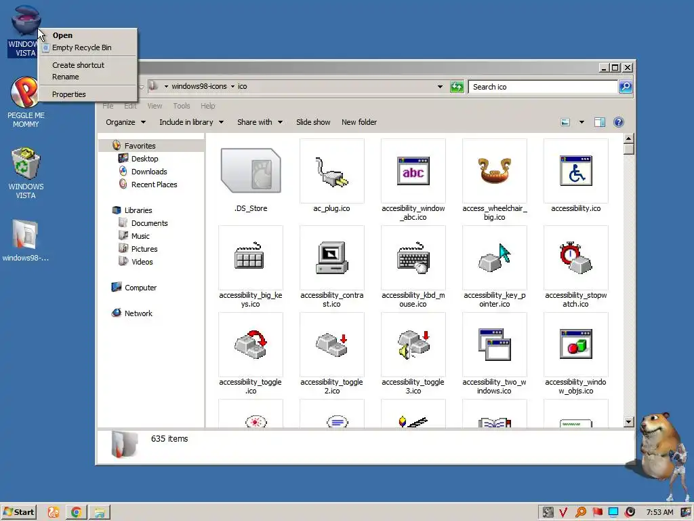Viewport: 694px width, 521px height.
Task: Select the accessibility_big_keys.ico icon
Action: click(251, 258)
